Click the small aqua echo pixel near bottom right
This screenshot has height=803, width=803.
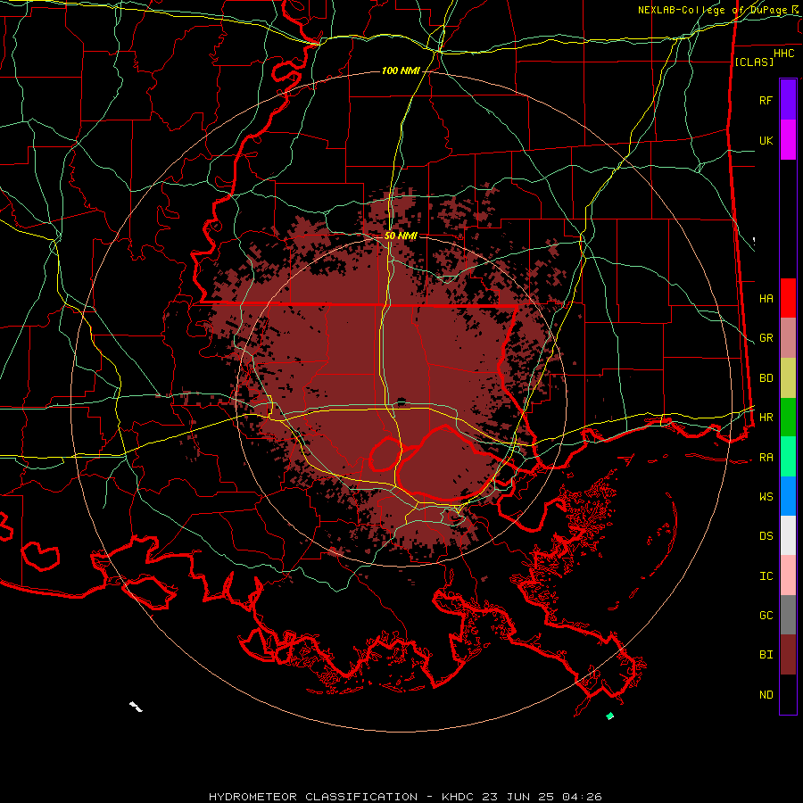click(609, 716)
